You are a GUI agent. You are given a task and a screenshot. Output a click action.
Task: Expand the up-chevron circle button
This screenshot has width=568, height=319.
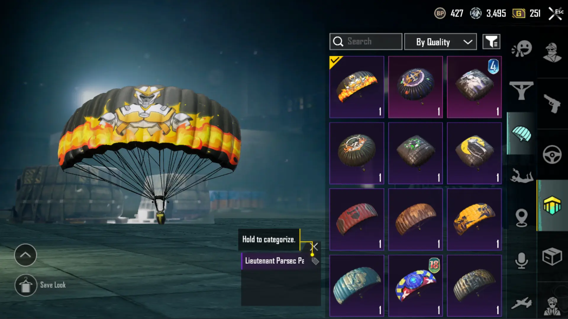(25, 255)
